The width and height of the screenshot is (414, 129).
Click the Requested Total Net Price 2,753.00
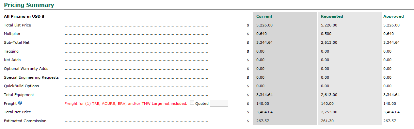[x=329, y=112]
